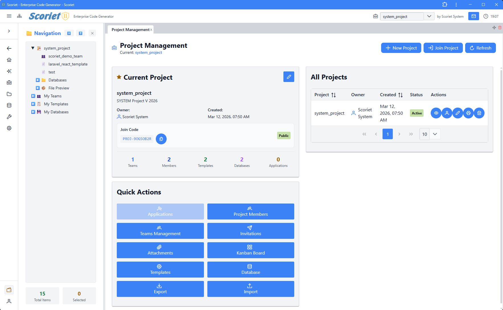Image resolution: width=503 pixels, height=310 pixels.
Task: Expand the My Teams tree item
Action: pyautogui.click(x=32, y=96)
